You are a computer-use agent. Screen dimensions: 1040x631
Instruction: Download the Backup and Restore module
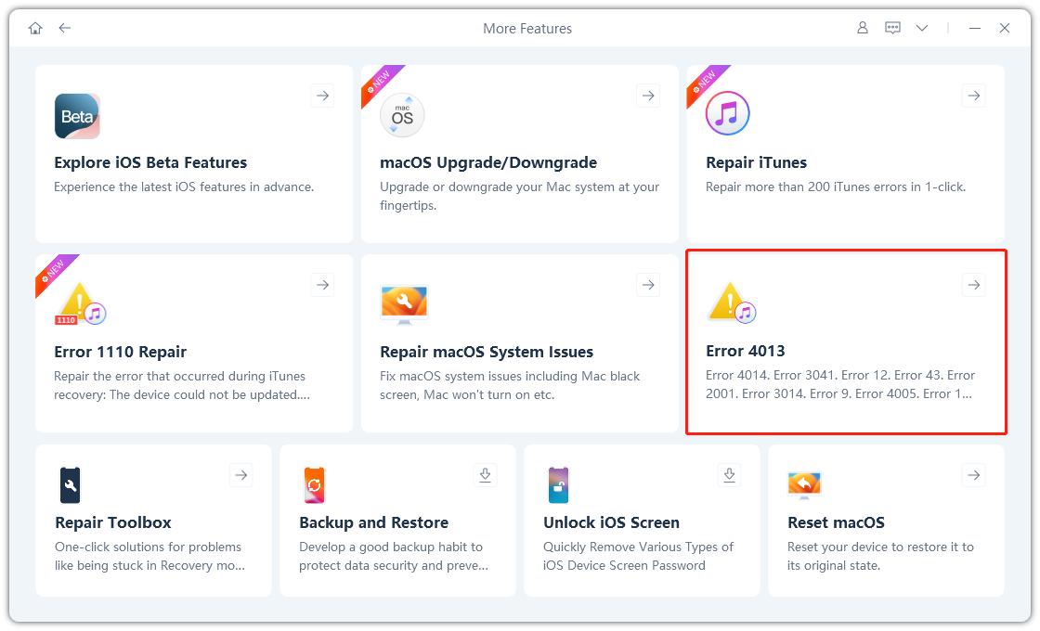(485, 475)
